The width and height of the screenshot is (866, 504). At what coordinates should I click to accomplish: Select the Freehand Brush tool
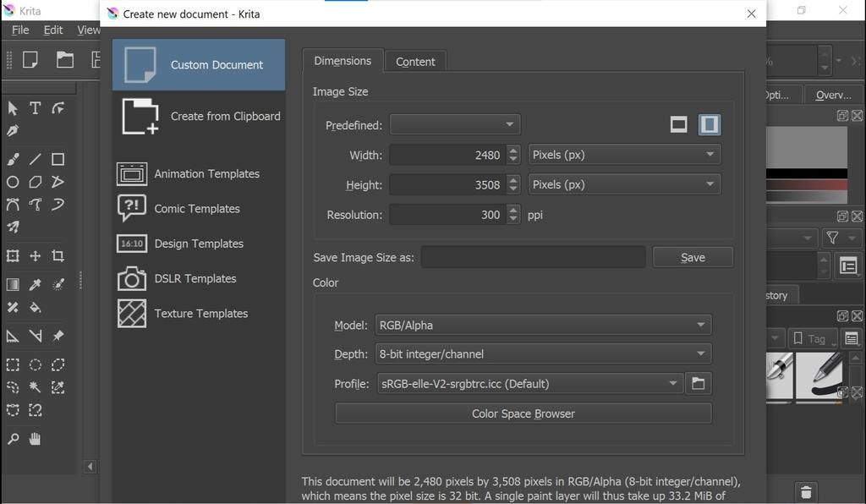coord(13,160)
